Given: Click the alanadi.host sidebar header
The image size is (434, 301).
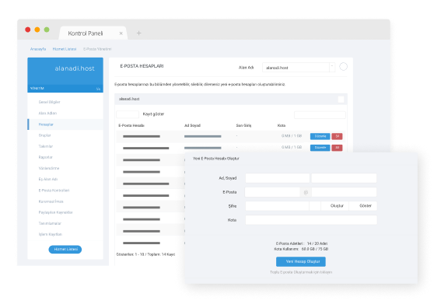Looking at the screenshot, I should coord(65,71).
